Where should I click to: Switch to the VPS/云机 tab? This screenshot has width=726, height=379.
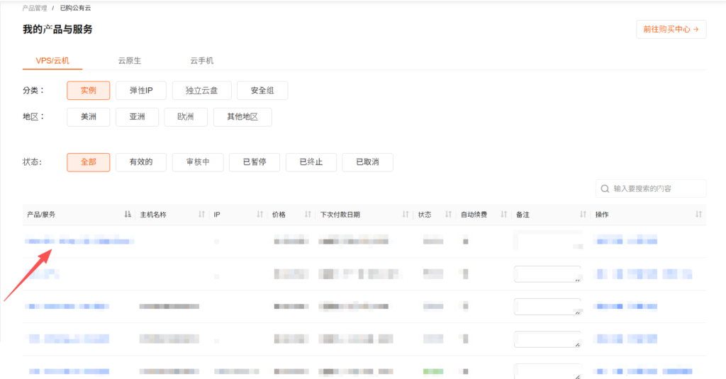(52, 61)
